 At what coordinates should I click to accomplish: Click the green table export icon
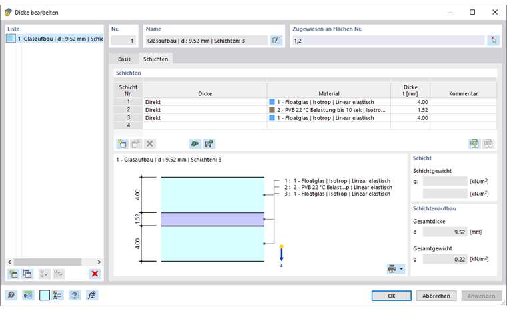coord(474,143)
